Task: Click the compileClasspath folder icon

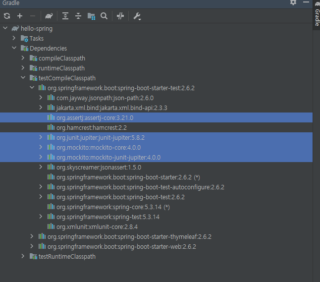Action: (33, 58)
